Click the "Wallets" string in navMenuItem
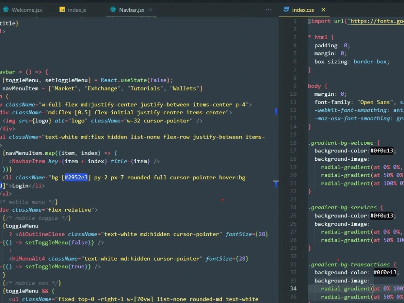 pyautogui.click(x=185, y=88)
